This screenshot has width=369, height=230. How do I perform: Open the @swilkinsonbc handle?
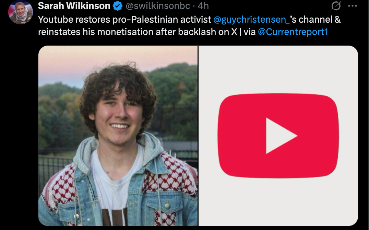click(158, 6)
